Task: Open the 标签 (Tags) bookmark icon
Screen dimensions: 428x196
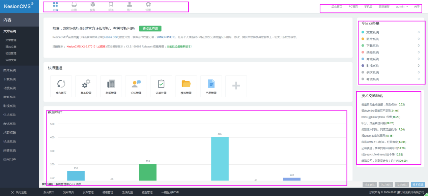Action: (x=111, y=6)
